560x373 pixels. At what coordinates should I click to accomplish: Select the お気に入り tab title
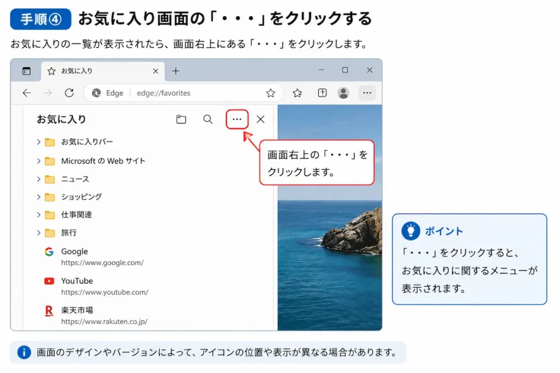[x=77, y=71]
